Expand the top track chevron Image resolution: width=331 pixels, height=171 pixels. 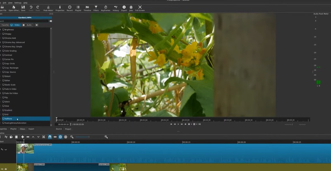6,150
